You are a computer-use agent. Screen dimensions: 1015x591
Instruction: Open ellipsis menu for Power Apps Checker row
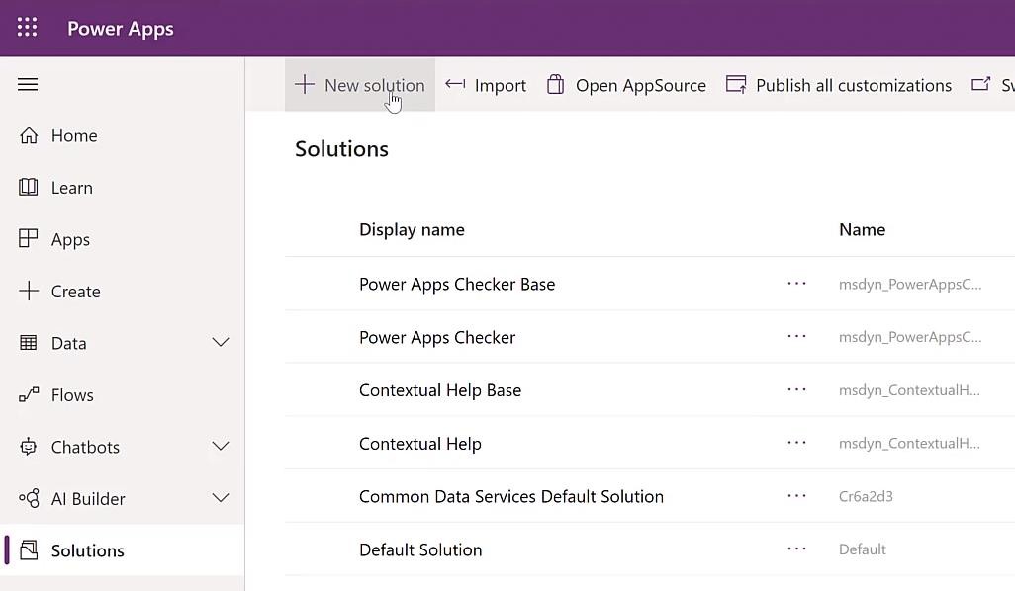pyautogui.click(x=796, y=336)
